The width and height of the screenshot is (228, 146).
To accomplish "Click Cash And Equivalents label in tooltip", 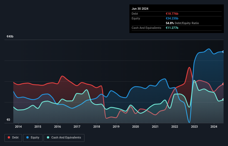I will point(146,28).
